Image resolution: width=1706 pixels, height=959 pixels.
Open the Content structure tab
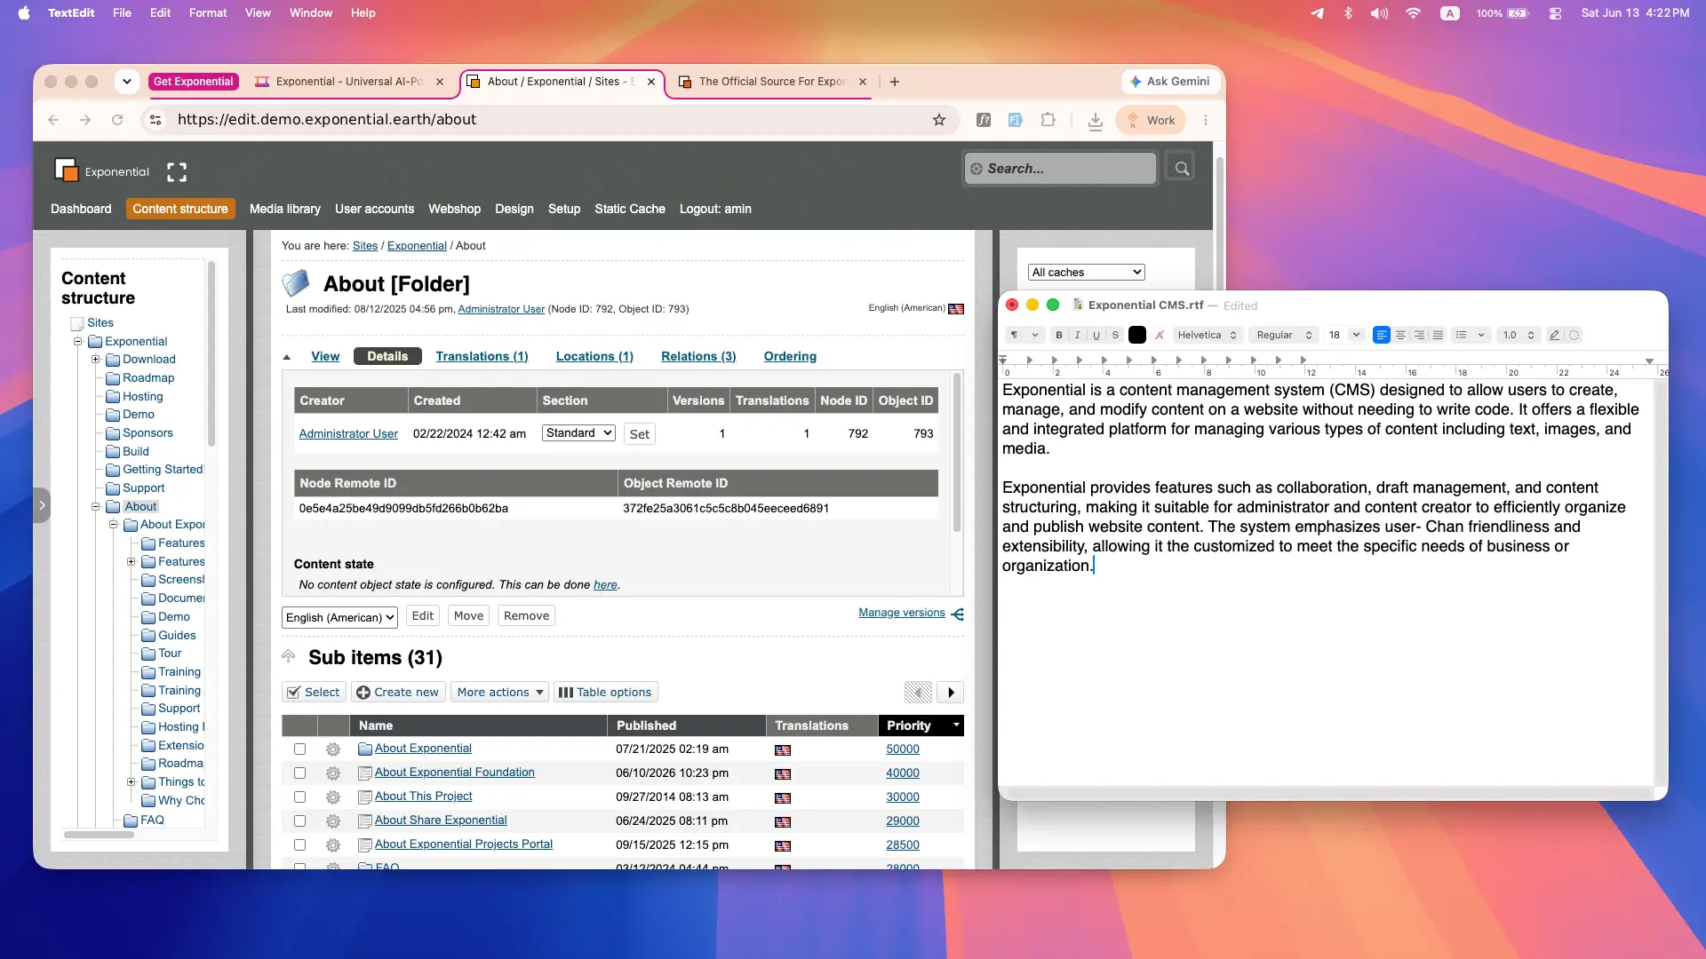pyautogui.click(x=180, y=209)
